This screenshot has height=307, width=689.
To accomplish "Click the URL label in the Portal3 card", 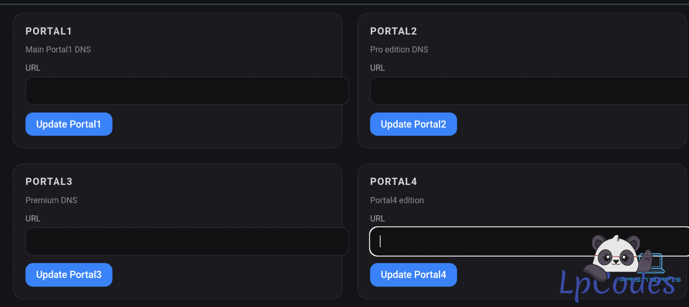I will (x=33, y=219).
